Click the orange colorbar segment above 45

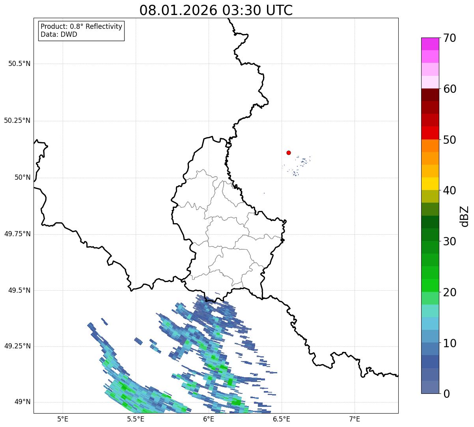pos(430,158)
